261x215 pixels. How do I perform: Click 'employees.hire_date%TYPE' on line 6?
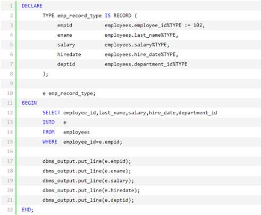click(140, 54)
